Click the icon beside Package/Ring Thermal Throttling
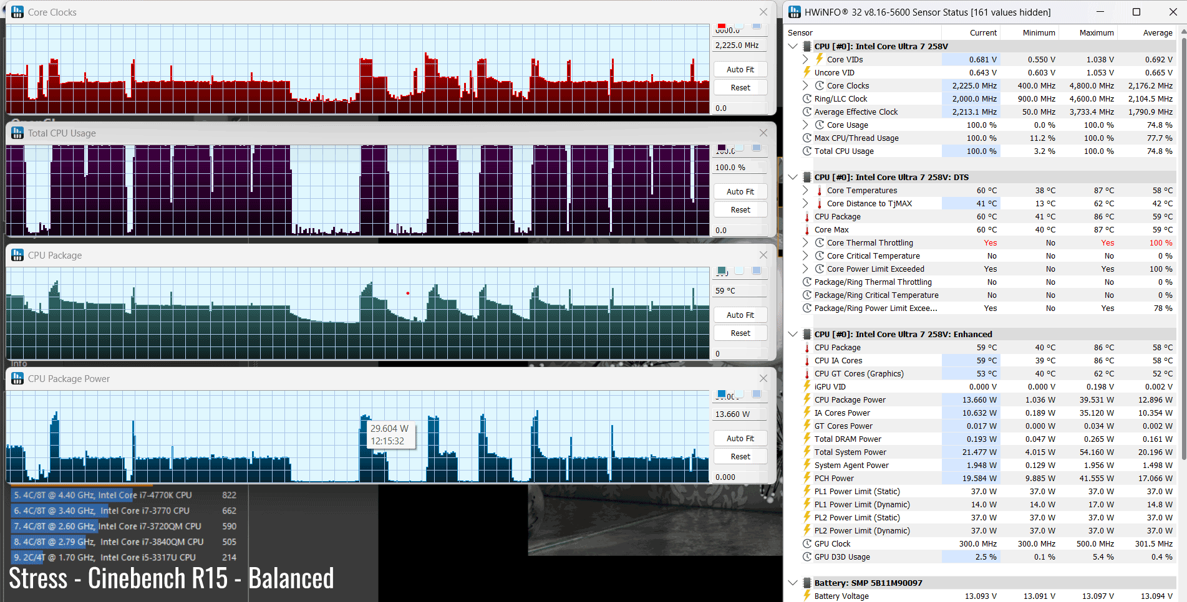The height and width of the screenshot is (602, 1187). click(807, 282)
